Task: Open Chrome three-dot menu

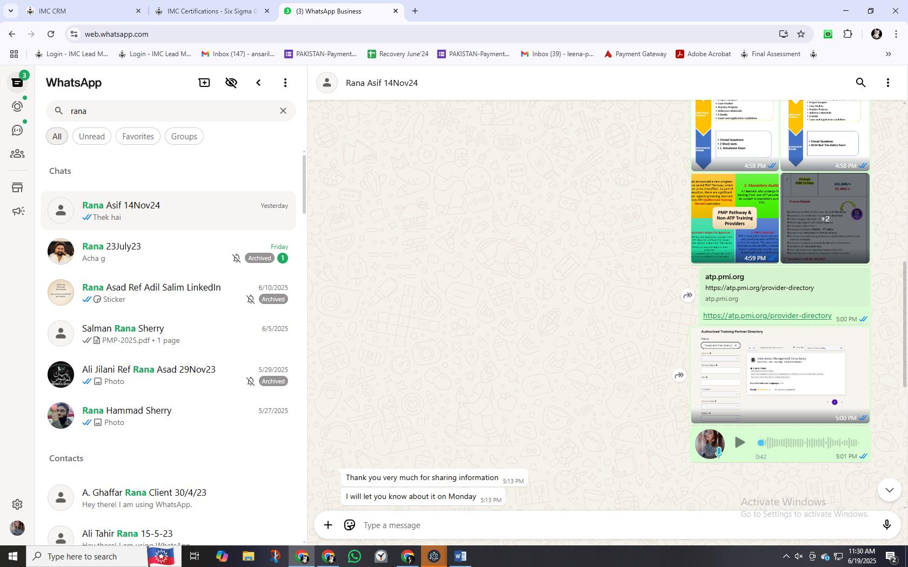Action: 896,34
